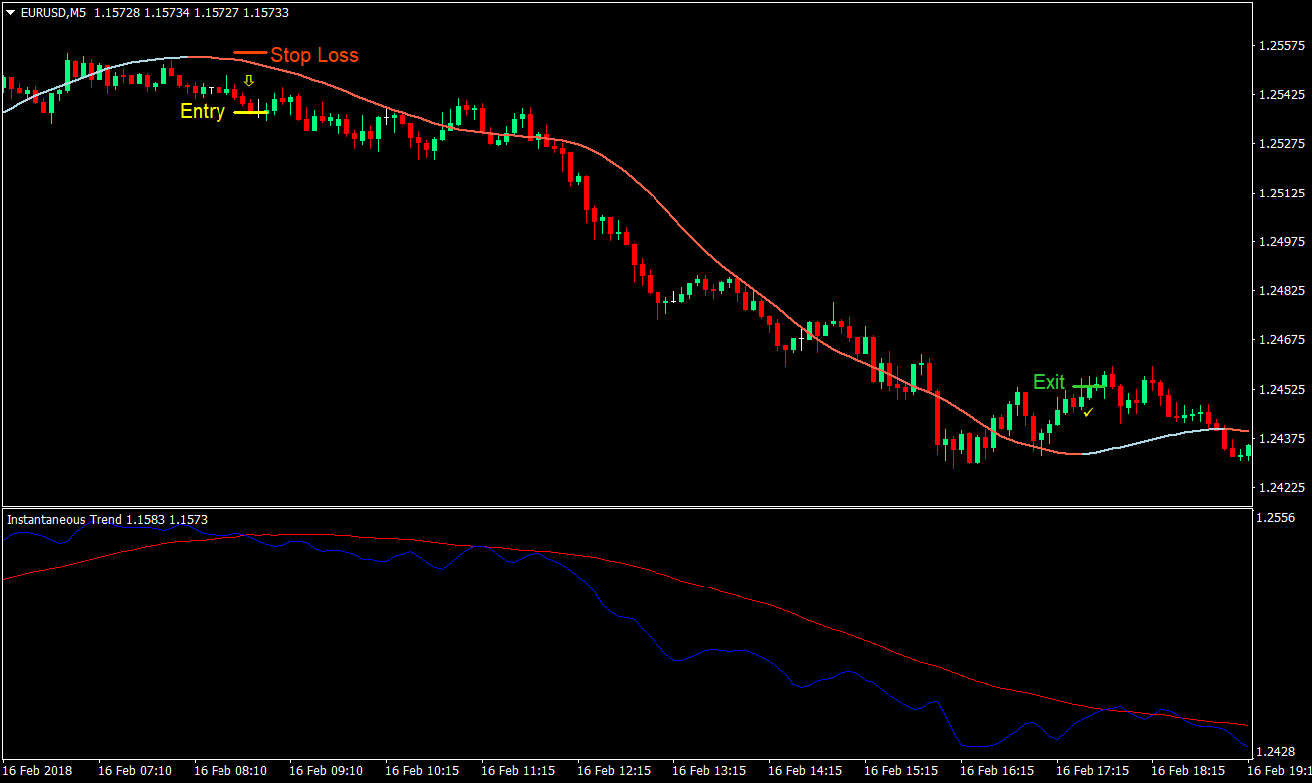Select the green Exit annotation text
This screenshot has height=783, width=1312.
tap(1049, 382)
